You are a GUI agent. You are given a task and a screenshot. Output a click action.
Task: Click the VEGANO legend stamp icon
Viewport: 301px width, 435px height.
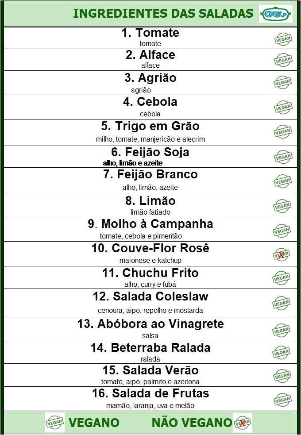tap(54, 422)
